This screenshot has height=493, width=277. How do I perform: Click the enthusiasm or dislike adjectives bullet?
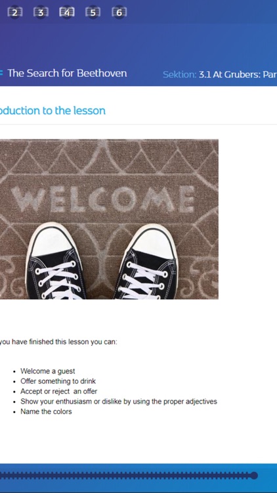(119, 402)
